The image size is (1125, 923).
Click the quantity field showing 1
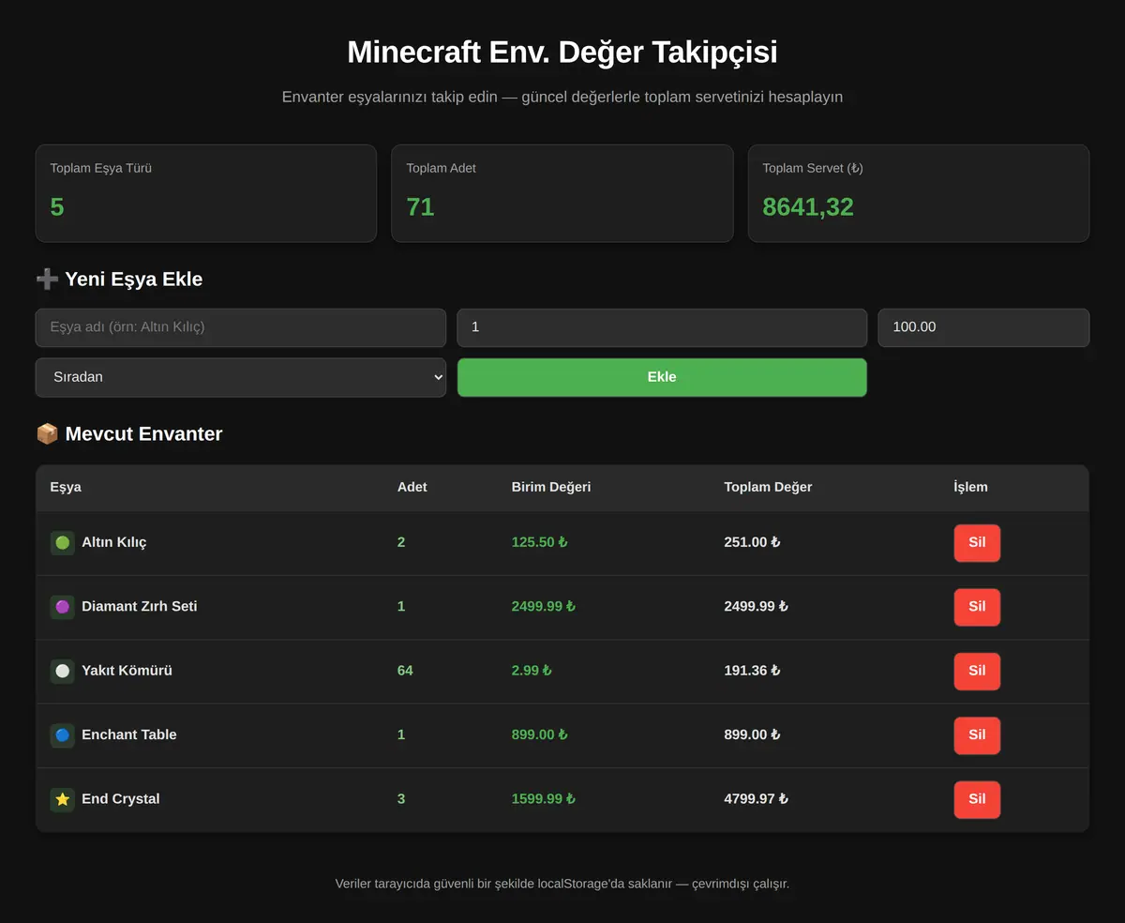click(x=662, y=327)
